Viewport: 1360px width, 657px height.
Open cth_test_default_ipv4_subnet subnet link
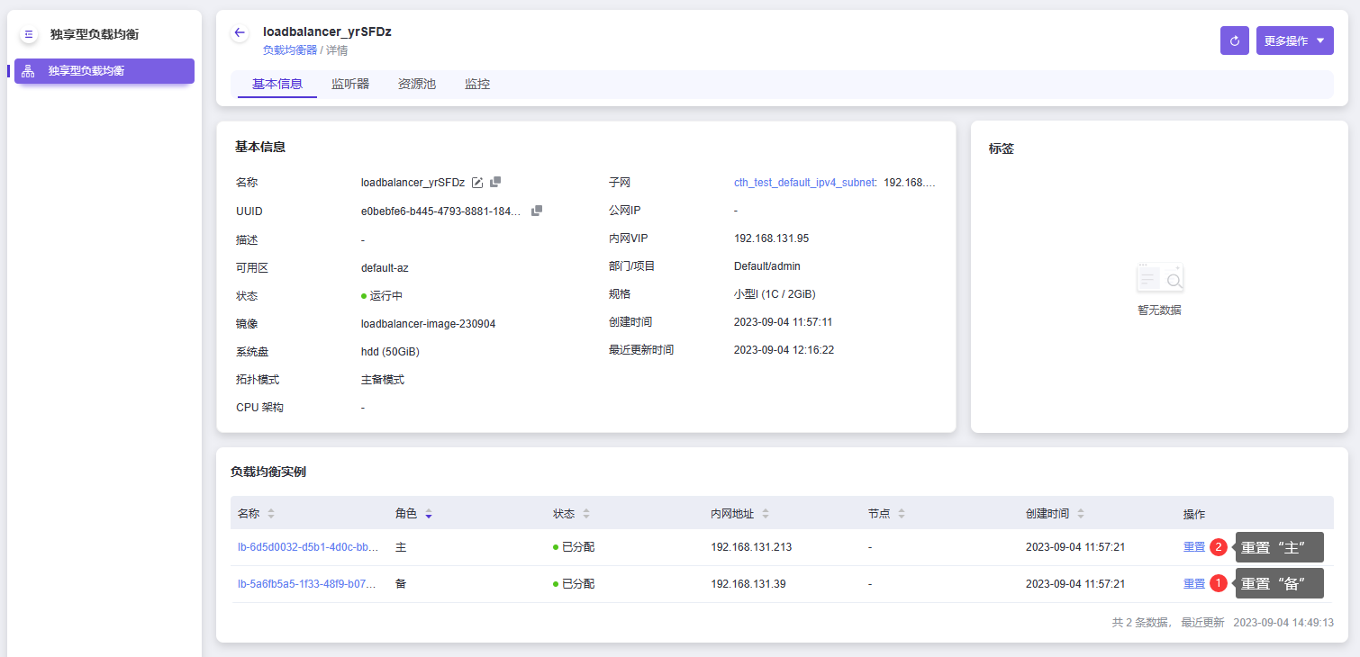804,183
